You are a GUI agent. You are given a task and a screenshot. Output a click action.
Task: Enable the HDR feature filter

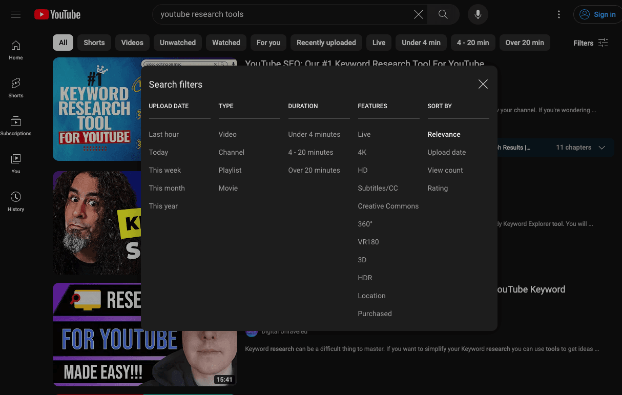click(x=365, y=278)
